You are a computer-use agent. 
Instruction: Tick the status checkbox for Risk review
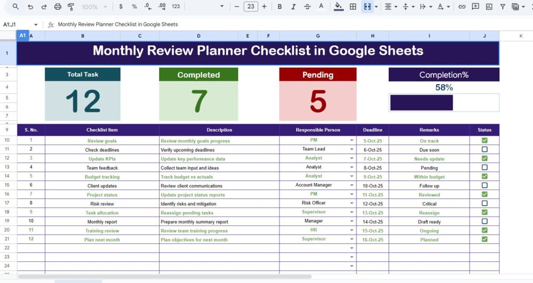[485, 203]
